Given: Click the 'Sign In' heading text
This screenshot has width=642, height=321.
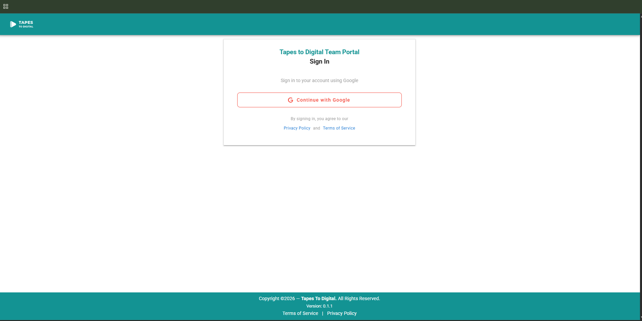Looking at the screenshot, I should pyautogui.click(x=319, y=61).
